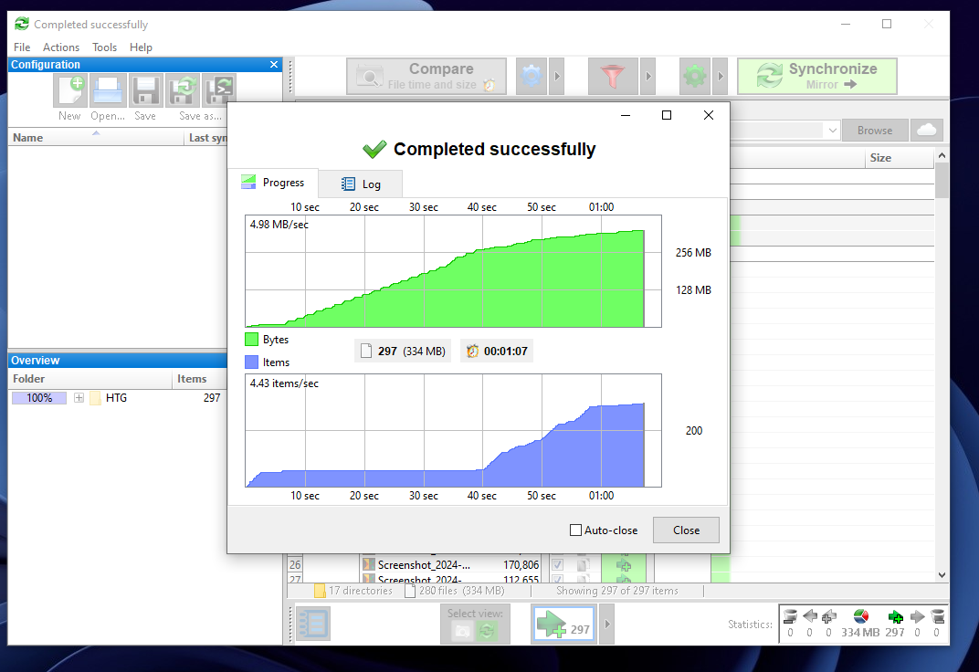Click the update right arrow statistics icon
This screenshot has height=672, width=979.
917,616
